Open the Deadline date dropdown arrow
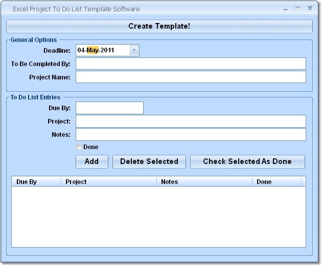Screen dimensions: 322x266 pyautogui.click(x=134, y=50)
